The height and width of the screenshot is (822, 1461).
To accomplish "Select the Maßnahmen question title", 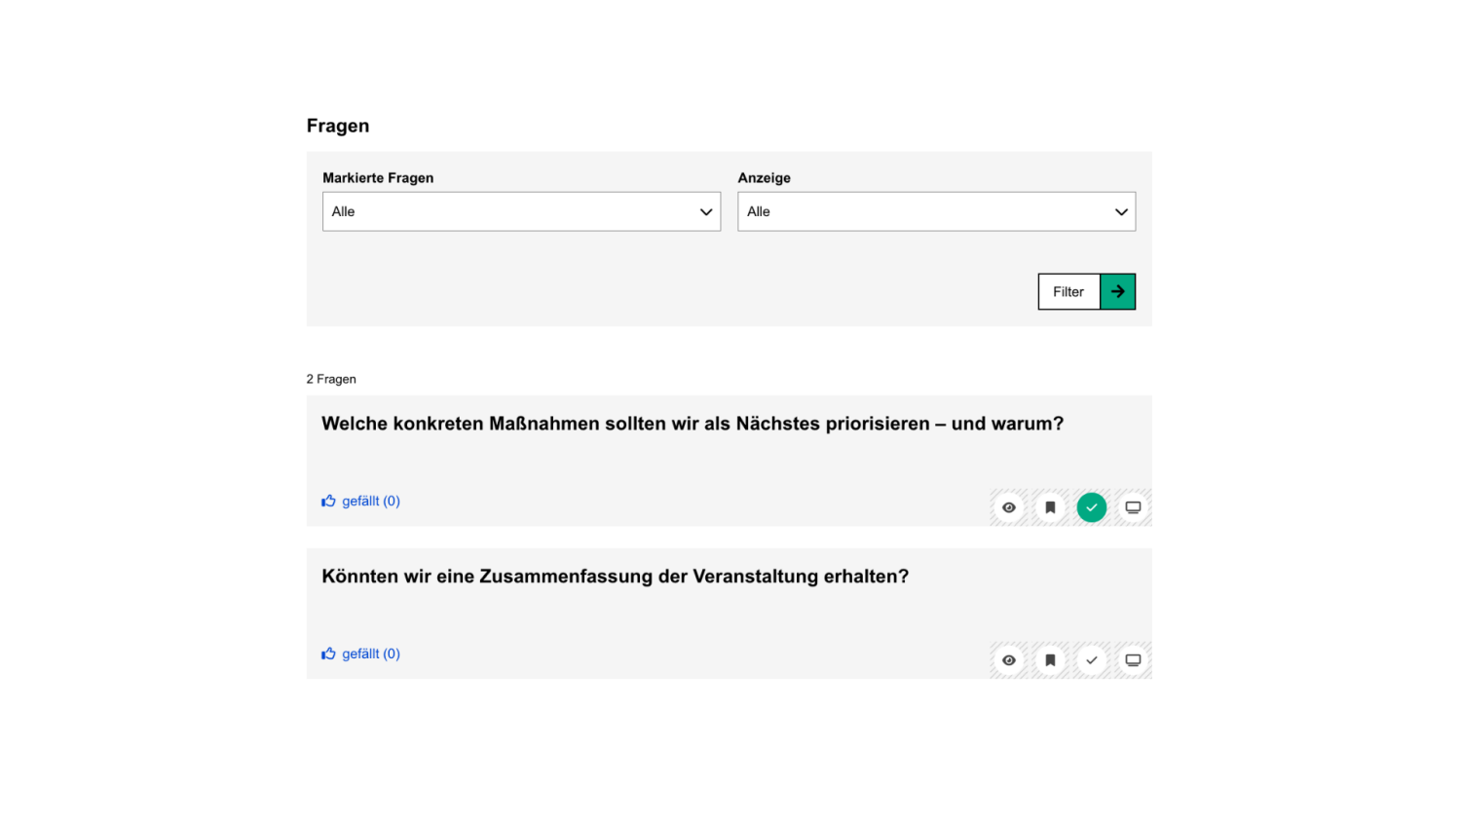I will pyautogui.click(x=693, y=423).
